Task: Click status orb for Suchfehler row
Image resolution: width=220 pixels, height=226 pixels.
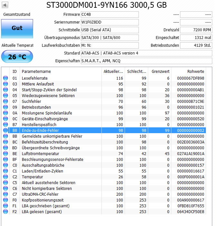Action: click(x=5, y=101)
